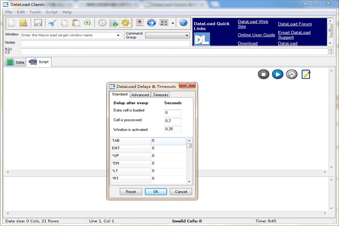Cut using the scissors icon
Viewport: 339px width, 226px height.
click(x=53, y=23)
